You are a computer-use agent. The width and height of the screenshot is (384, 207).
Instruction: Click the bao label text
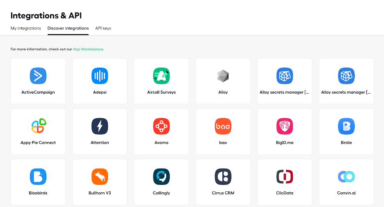click(223, 142)
